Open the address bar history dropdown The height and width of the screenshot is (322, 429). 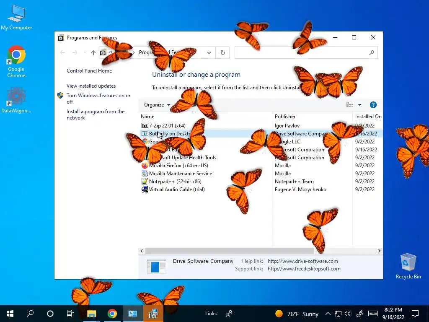coord(209,52)
